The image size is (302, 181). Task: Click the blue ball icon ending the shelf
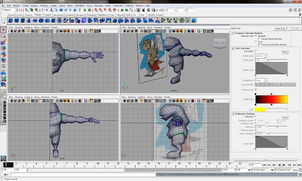pyautogui.click(x=194, y=21)
